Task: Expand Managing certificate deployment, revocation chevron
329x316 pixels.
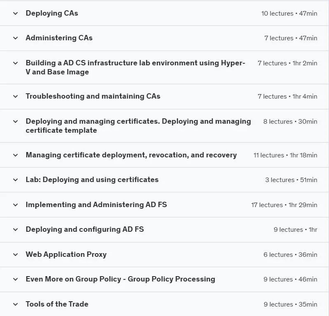Action: [x=15, y=155]
